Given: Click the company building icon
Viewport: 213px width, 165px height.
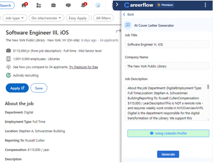Looking at the screenshot, I should coord(8,59).
